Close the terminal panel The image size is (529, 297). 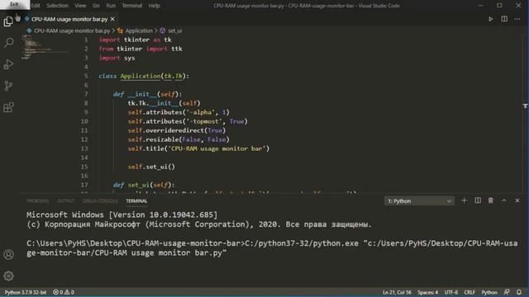tap(517, 200)
